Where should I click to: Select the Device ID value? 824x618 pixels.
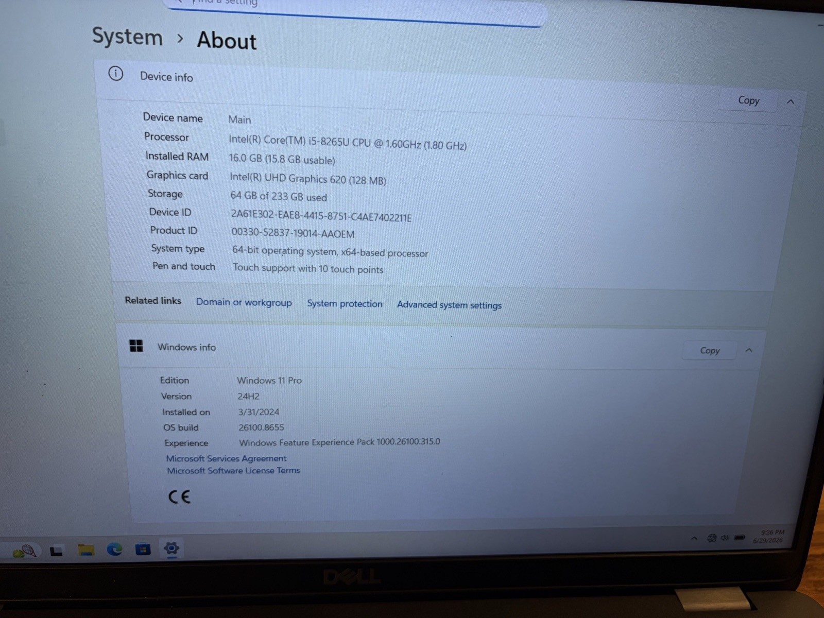[x=321, y=216]
